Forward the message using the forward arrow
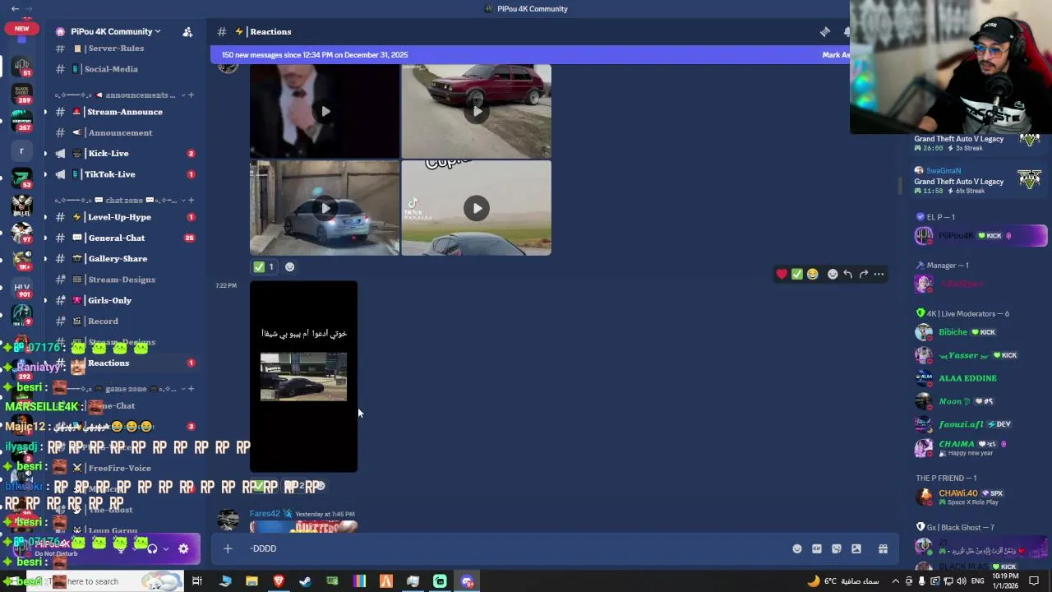 (x=863, y=274)
